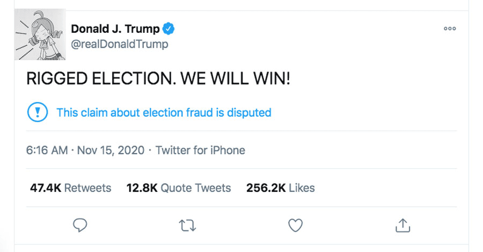Open the @realDonaldTrump handle link
The width and height of the screenshot is (483, 252).
120,44
